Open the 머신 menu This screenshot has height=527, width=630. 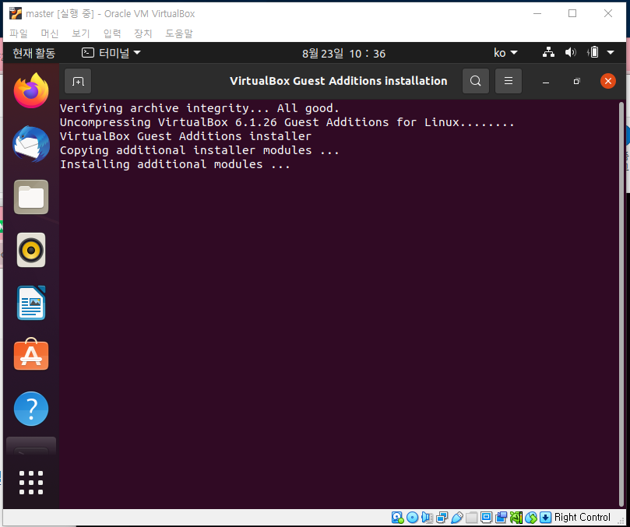pos(50,33)
